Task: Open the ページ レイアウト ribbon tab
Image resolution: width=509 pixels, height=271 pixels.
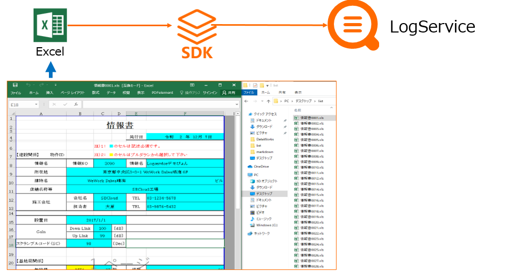Action: tap(73, 93)
